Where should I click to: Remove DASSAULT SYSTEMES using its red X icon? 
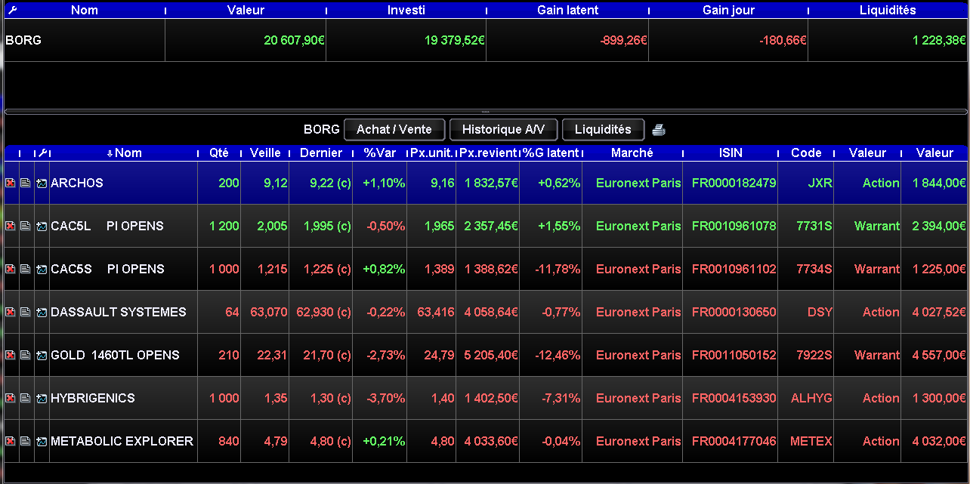coord(11,312)
